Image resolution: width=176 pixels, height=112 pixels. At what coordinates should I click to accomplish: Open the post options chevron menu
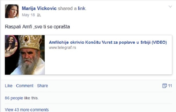[170, 7]
